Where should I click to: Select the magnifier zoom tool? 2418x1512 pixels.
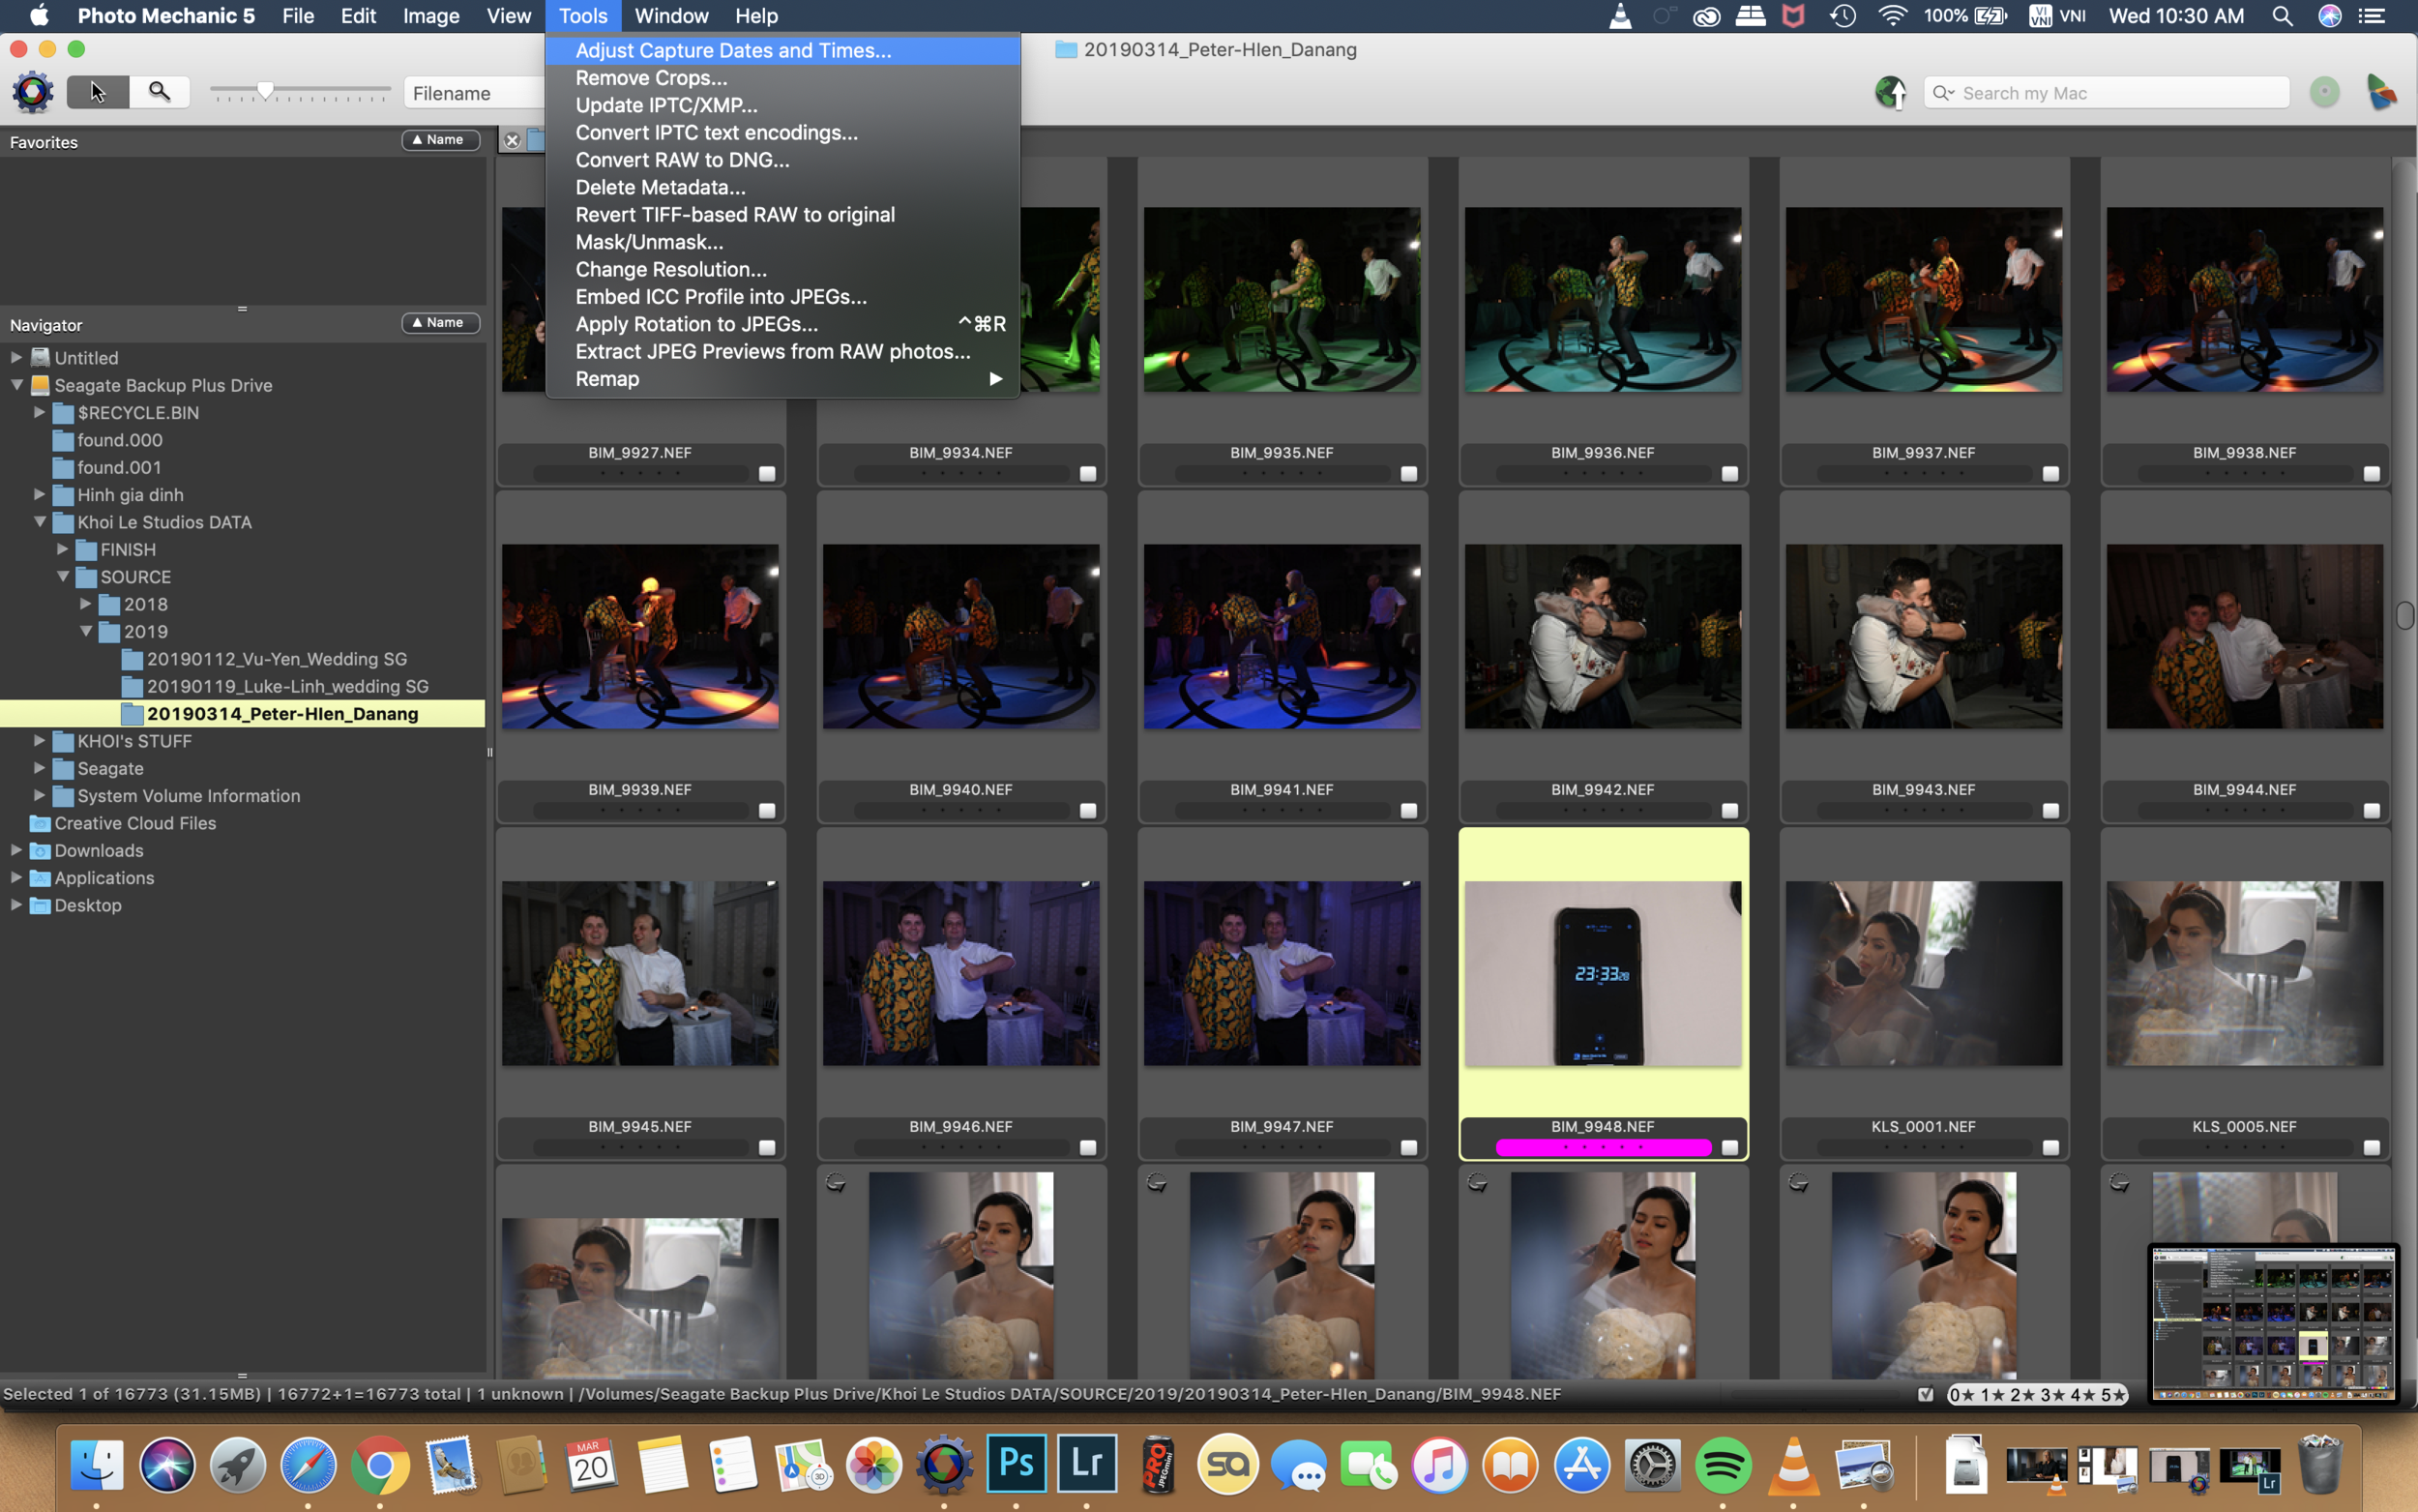[x=160, y=92]
